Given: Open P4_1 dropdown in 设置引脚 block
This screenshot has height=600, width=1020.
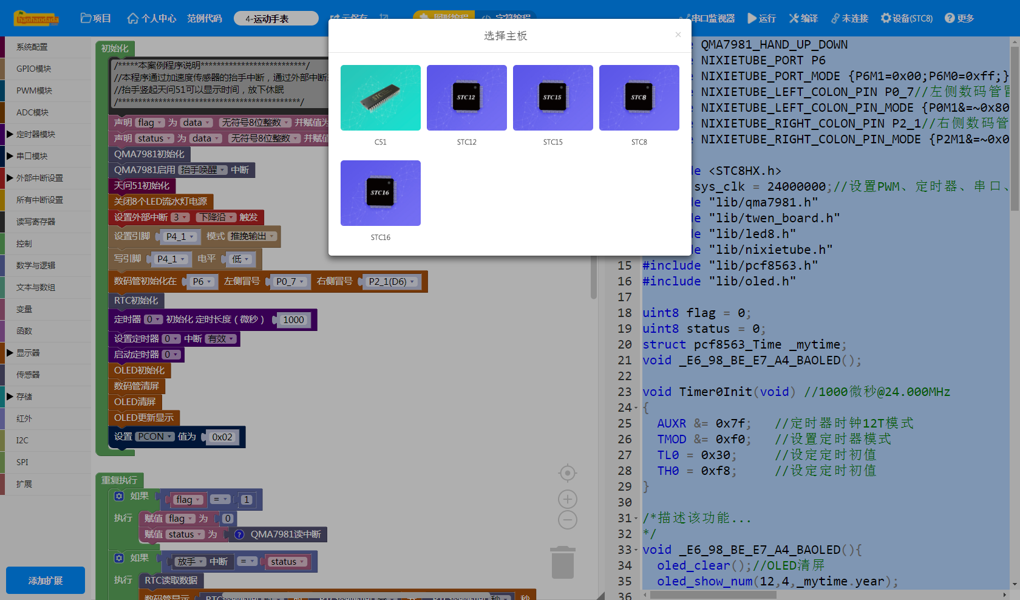Looking at the screenshot, I should [x=181, y=237].
